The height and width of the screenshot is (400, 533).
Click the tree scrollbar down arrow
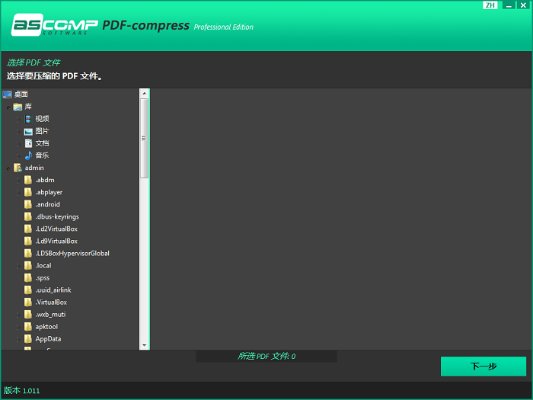tap(145, 345)
